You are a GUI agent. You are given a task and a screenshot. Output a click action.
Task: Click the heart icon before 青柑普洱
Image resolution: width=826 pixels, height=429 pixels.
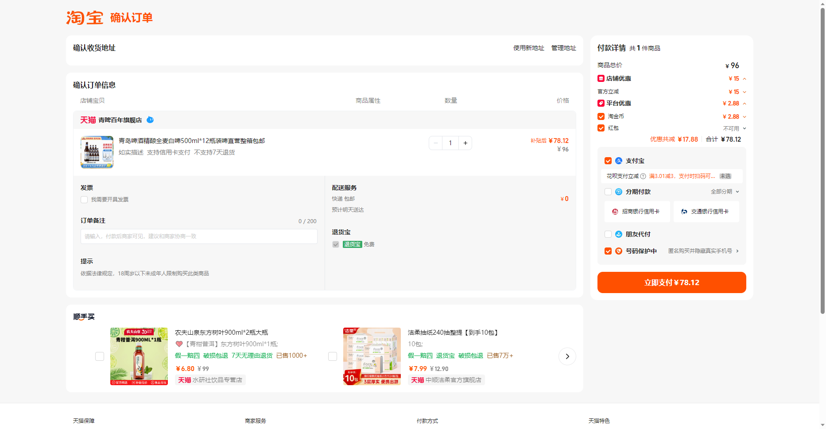pos(179,344)
